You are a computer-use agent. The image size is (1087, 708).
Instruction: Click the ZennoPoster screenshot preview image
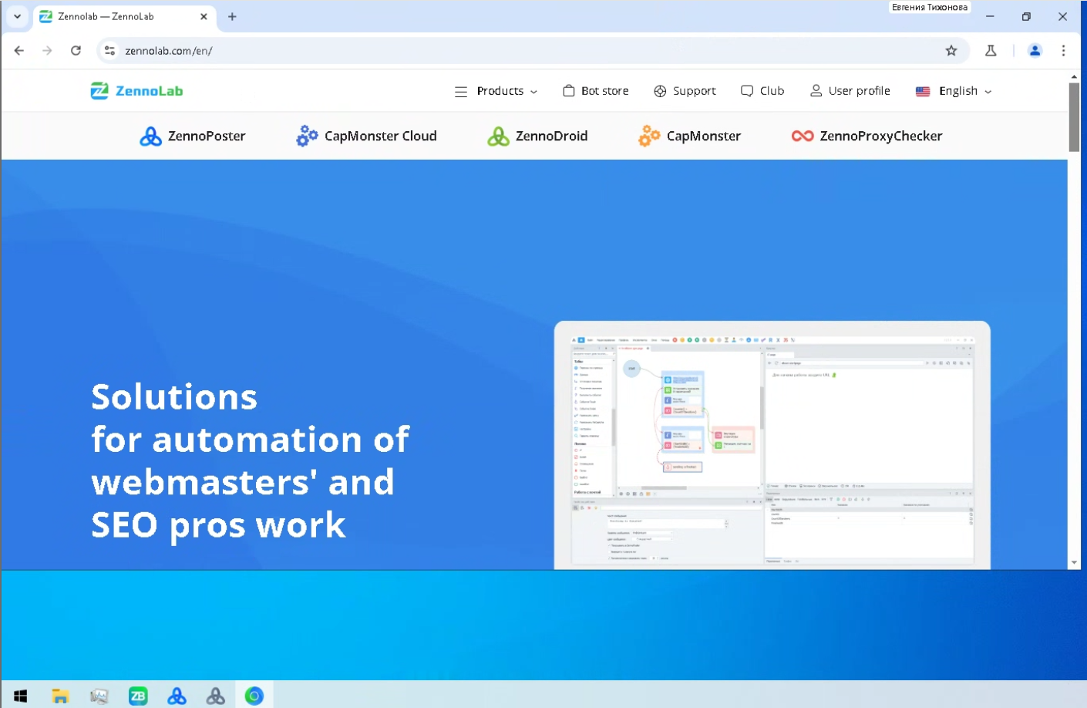click(x=772, y=445)
